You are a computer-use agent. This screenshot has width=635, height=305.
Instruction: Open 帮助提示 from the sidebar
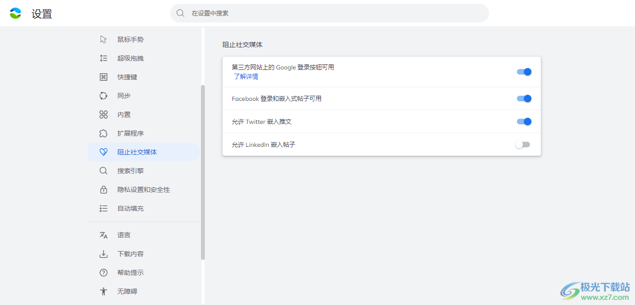(x=130, y=273)
